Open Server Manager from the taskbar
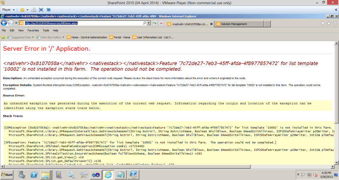 (x=22, y=175)
